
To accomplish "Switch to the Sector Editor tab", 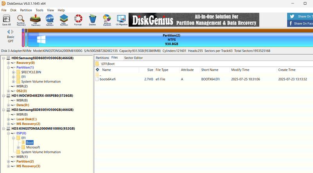I will [133, 58].
